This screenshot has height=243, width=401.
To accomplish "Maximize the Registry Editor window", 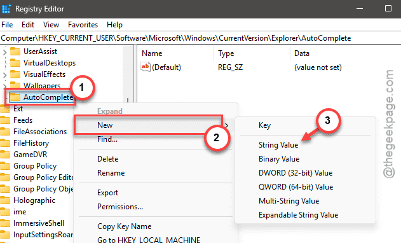I will 388,9.
